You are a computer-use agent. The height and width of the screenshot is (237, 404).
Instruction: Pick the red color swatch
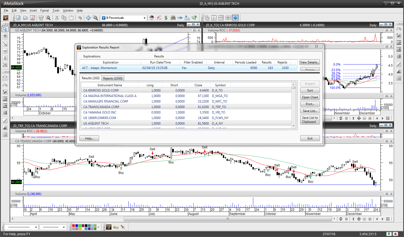click(x=74, y=225)
